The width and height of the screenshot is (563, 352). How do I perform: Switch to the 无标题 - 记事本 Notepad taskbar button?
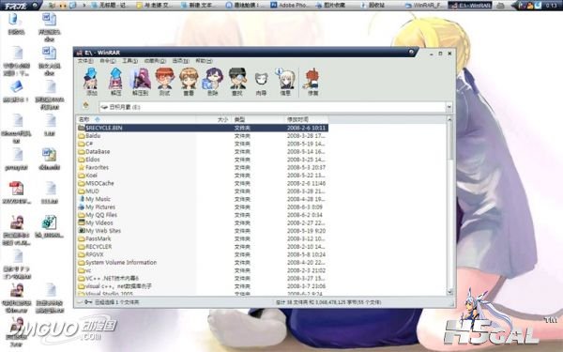111,5
